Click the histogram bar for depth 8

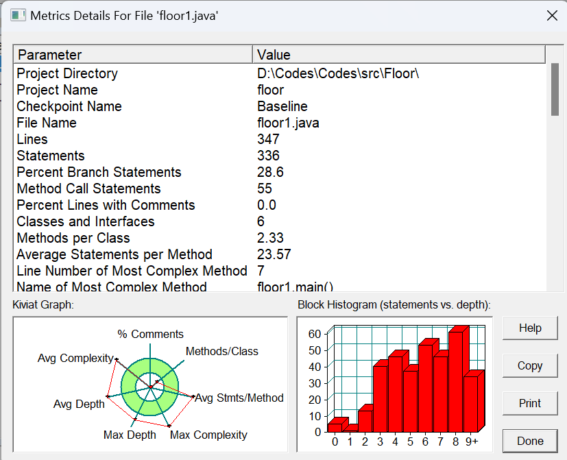(456, 382)
